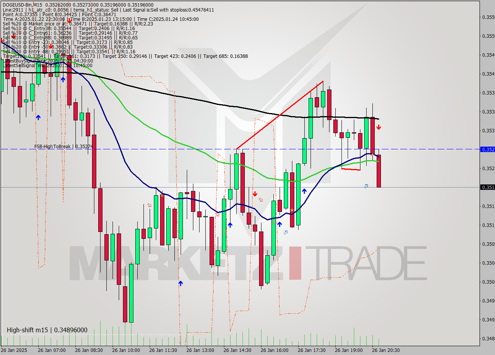Viewport: 495px width, 355px height.
Task: Click the black highlighted 0.351 price tag
Action: tap(487, 187)
